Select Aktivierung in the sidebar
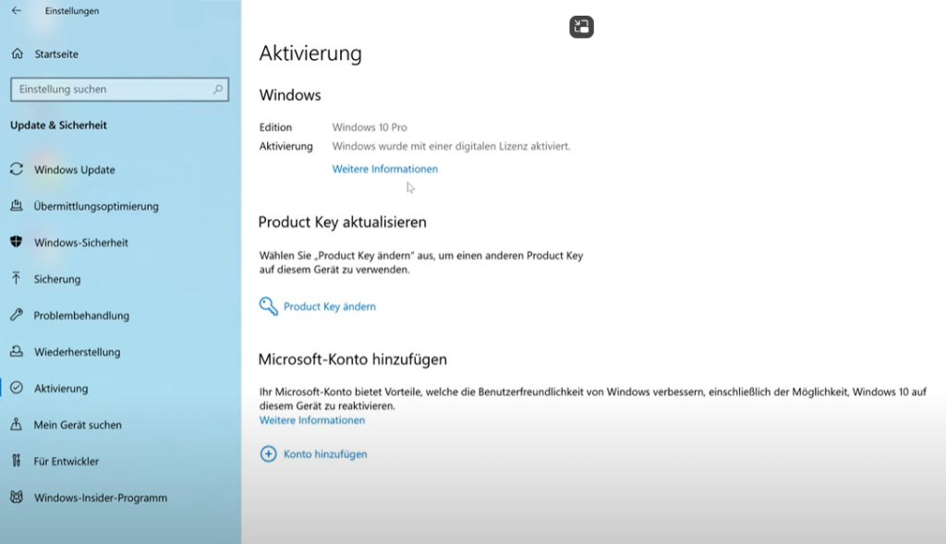Viewport: 946px width, 544px height. pos(61,389)
